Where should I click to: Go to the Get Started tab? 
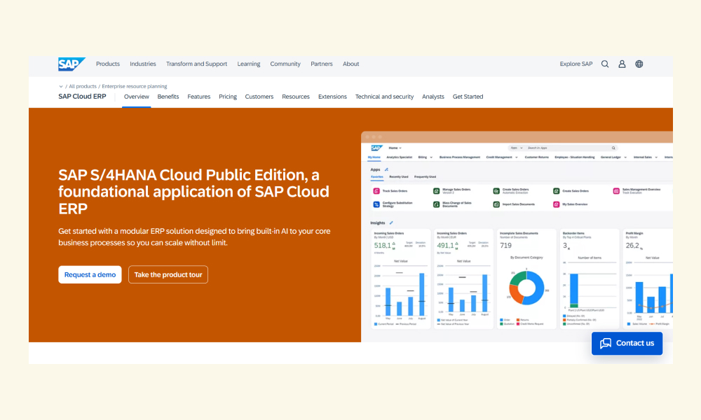(x=468, y=97)
